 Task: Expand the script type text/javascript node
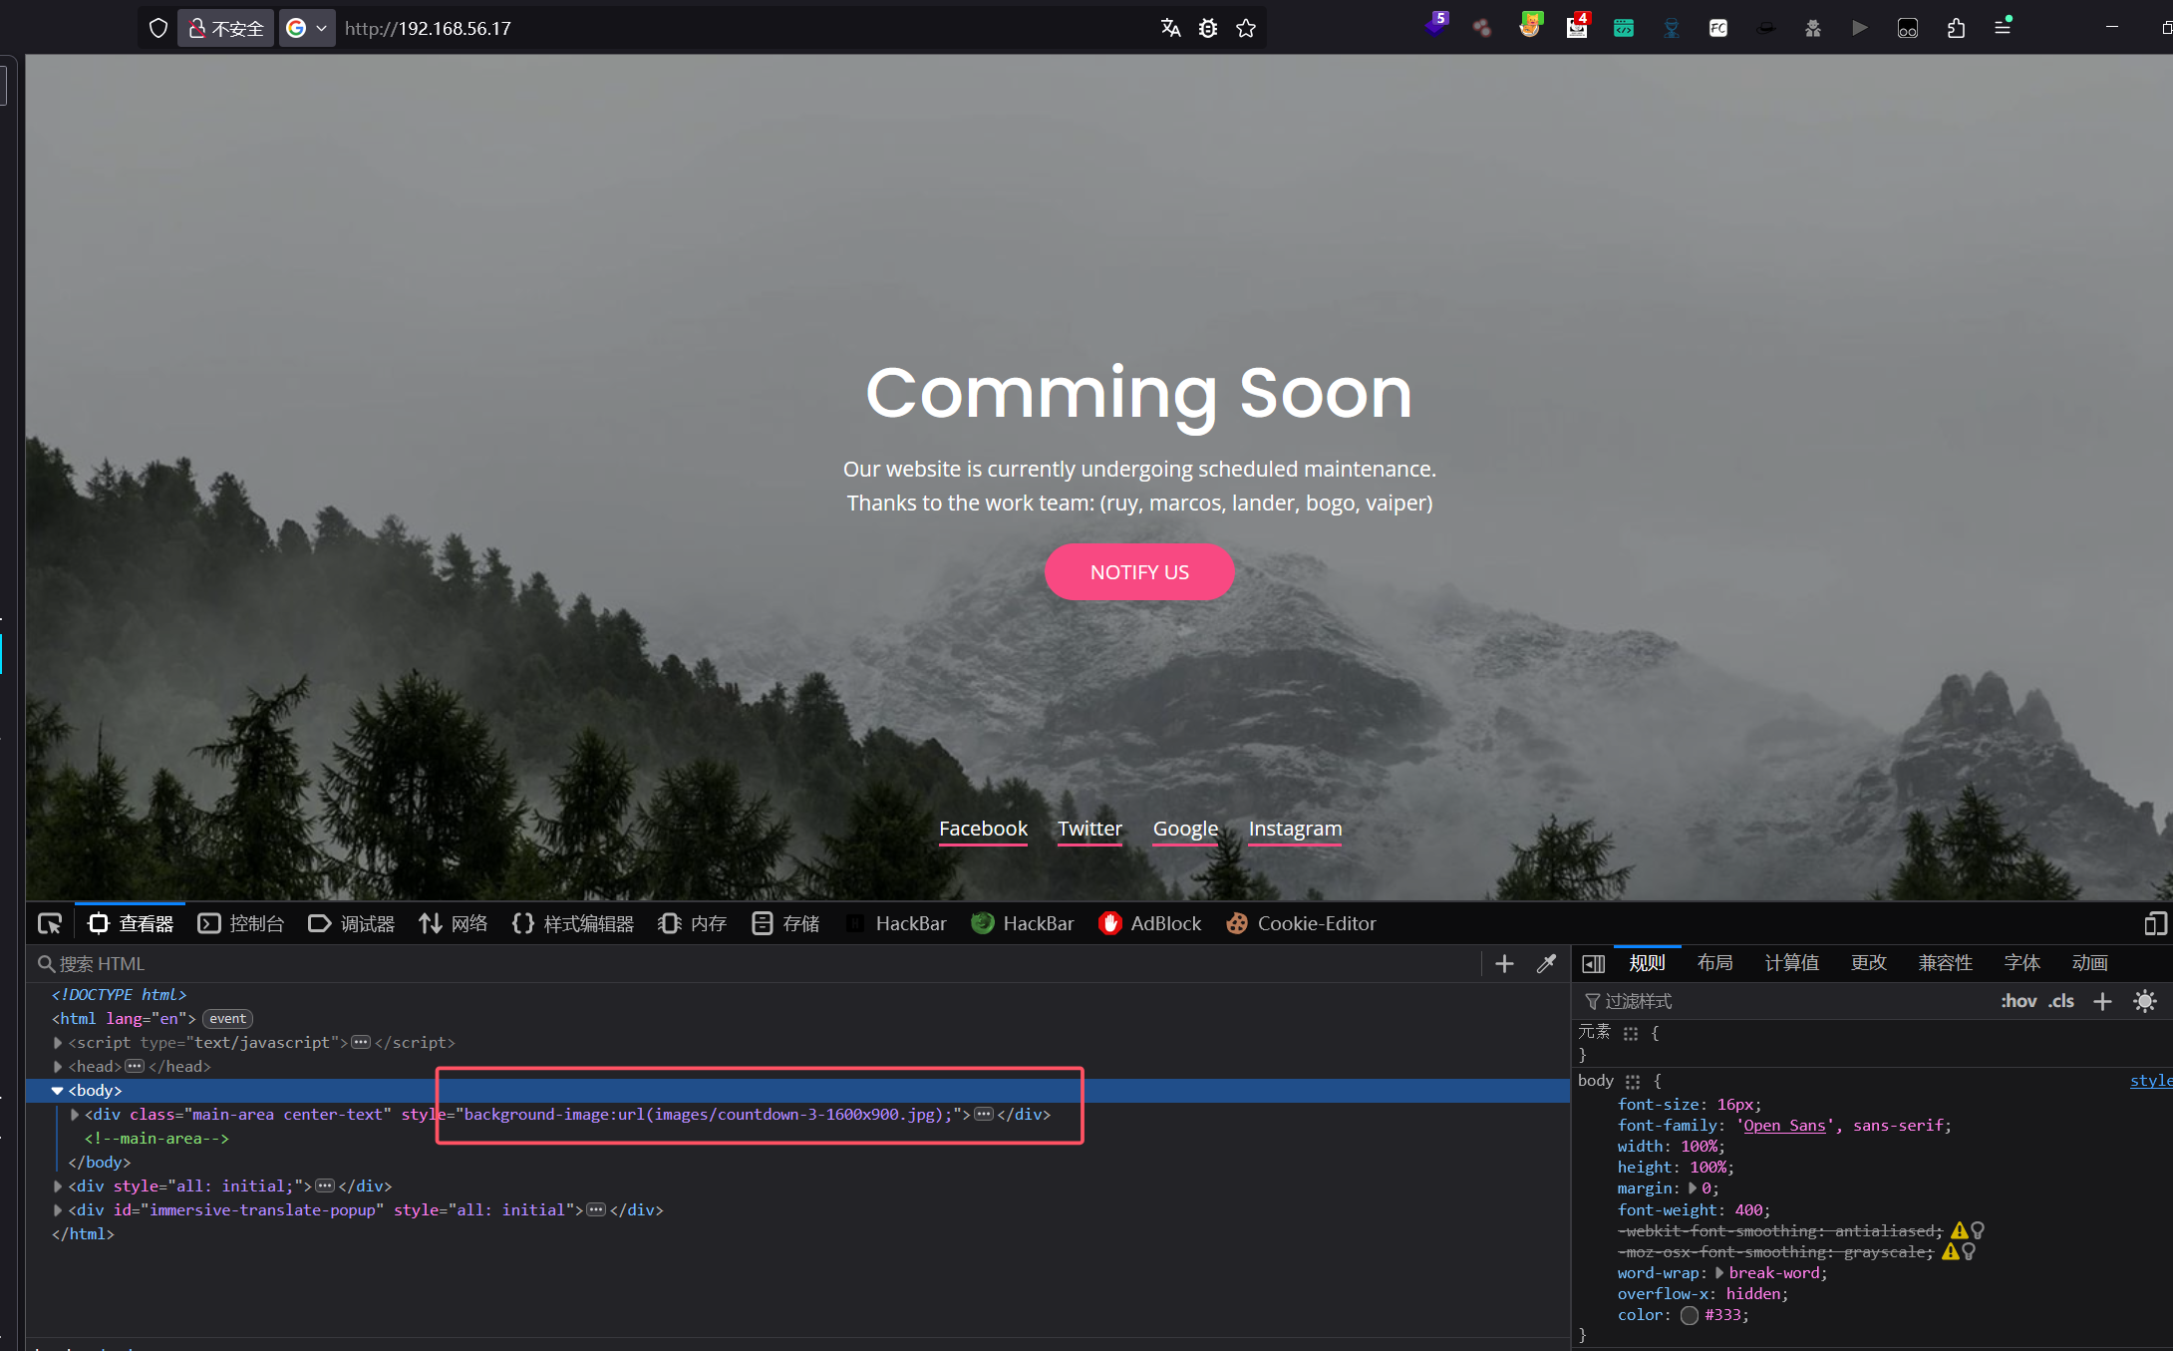tap(58, 1043)
